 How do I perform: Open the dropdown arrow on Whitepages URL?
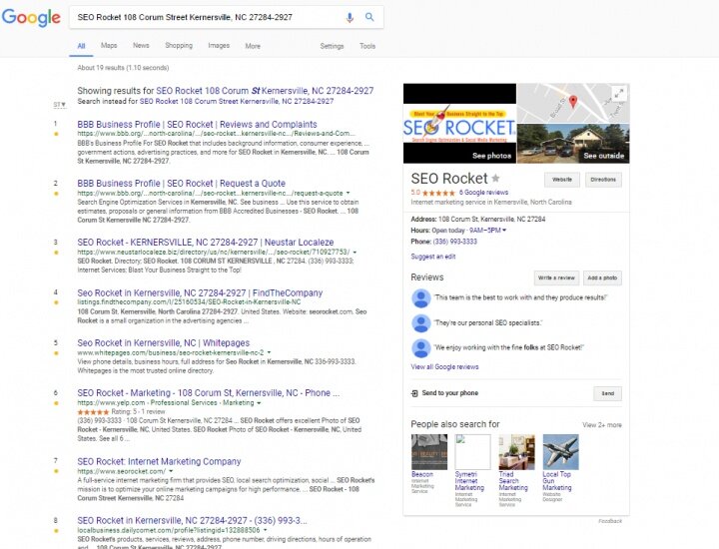(269, 353)
